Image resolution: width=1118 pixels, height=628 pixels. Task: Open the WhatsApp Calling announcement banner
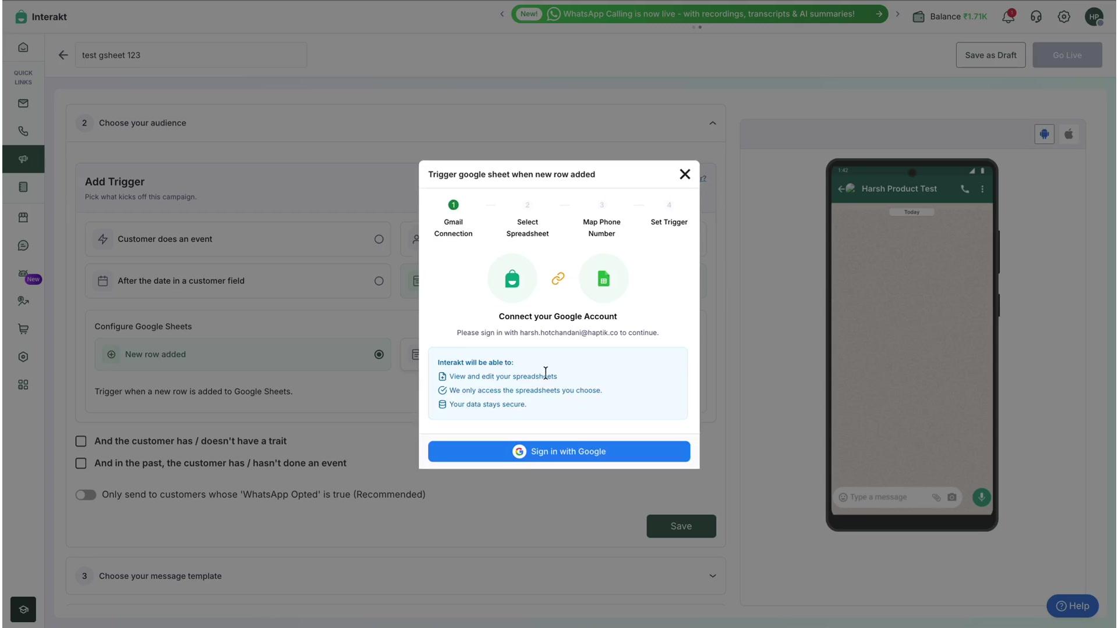(x=700, y=14)
